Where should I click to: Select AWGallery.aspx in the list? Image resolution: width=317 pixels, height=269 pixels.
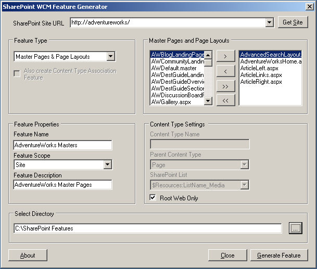(177, 102)
